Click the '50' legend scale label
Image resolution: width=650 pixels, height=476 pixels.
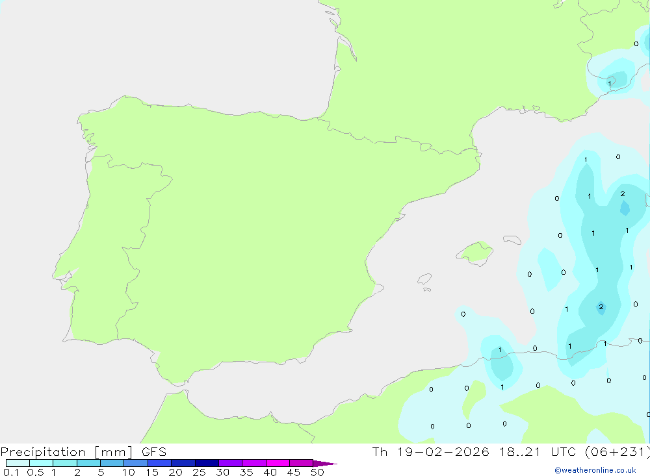pos(317,472)
